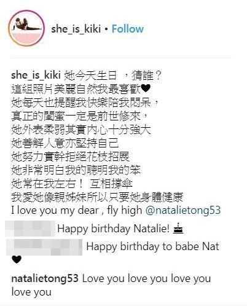Click the birthday cake emoji
This screenshot has height=306, width=247.
coord(178,228)
